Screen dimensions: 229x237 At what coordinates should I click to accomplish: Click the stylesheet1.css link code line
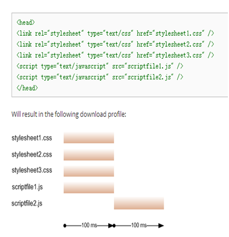[115, 34]
